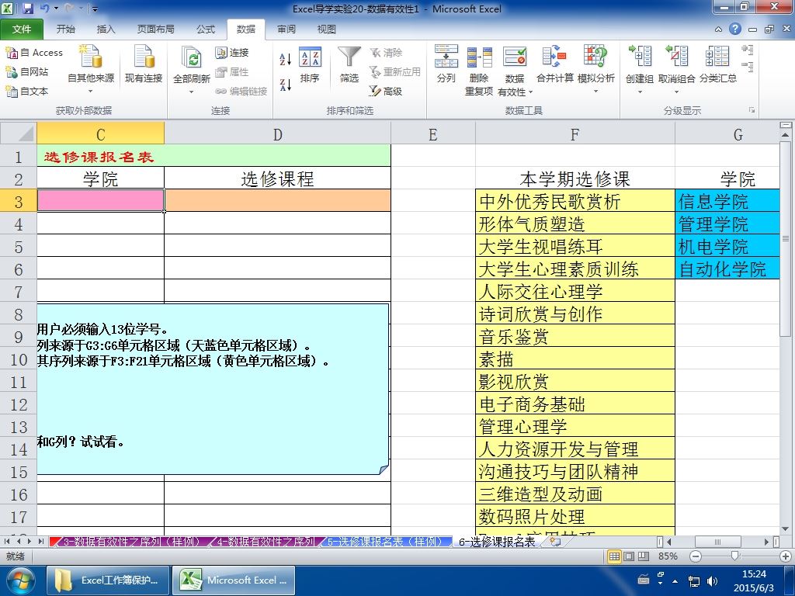Expand the Data Validation dropdown arrow

(530, 92)
